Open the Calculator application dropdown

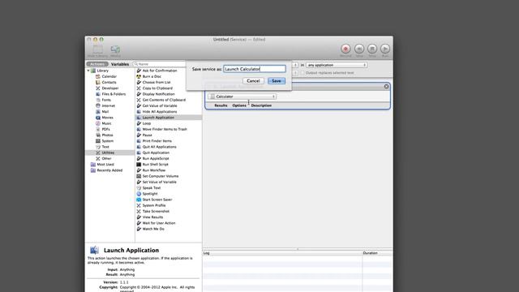[242, 97]
